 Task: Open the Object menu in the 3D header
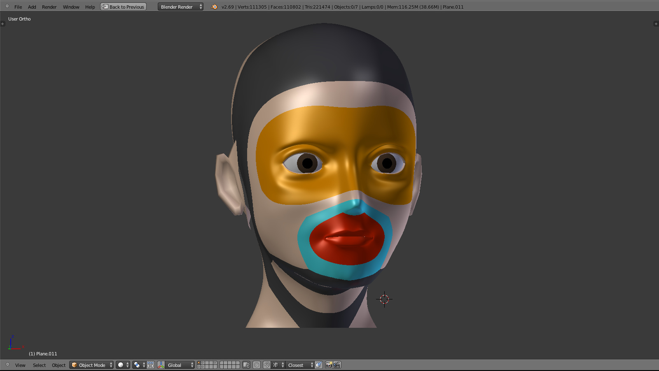[58, 365]
